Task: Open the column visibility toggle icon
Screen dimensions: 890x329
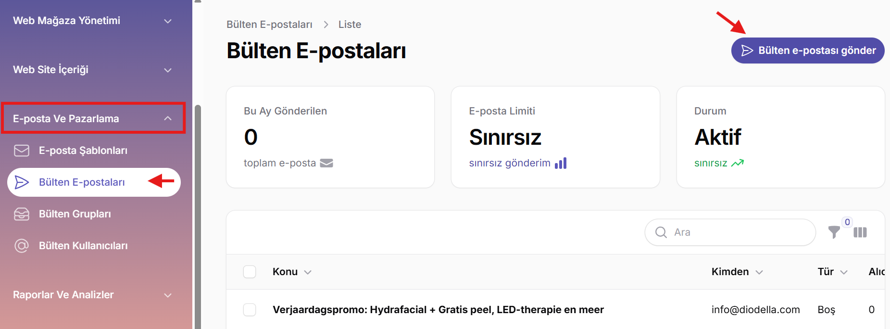Action: [x=860, y=232]
